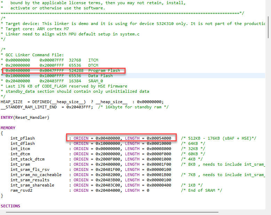Click the int_stack_dtcm ORIGIN value 0x2000F000
271x215 pixels.
108,159
